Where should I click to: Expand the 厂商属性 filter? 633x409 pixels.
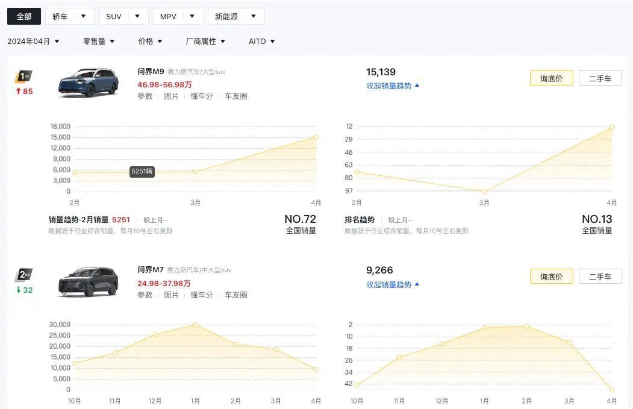[x=205, y=41]
